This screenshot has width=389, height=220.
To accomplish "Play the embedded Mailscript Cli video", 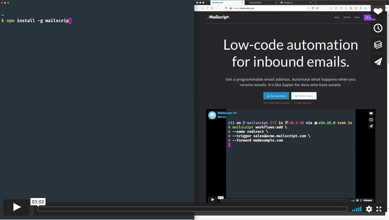I will pyautogui.click(x=213, y=200).
